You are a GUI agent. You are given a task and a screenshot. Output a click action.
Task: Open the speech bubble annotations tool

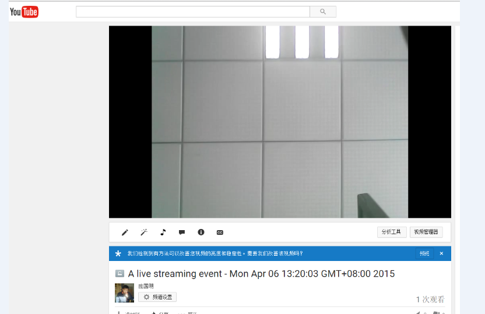182,232
